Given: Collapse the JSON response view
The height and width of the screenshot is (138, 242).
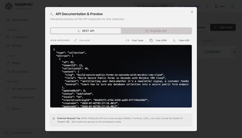Looking at the screenshot, I should [x=82, y=40].
